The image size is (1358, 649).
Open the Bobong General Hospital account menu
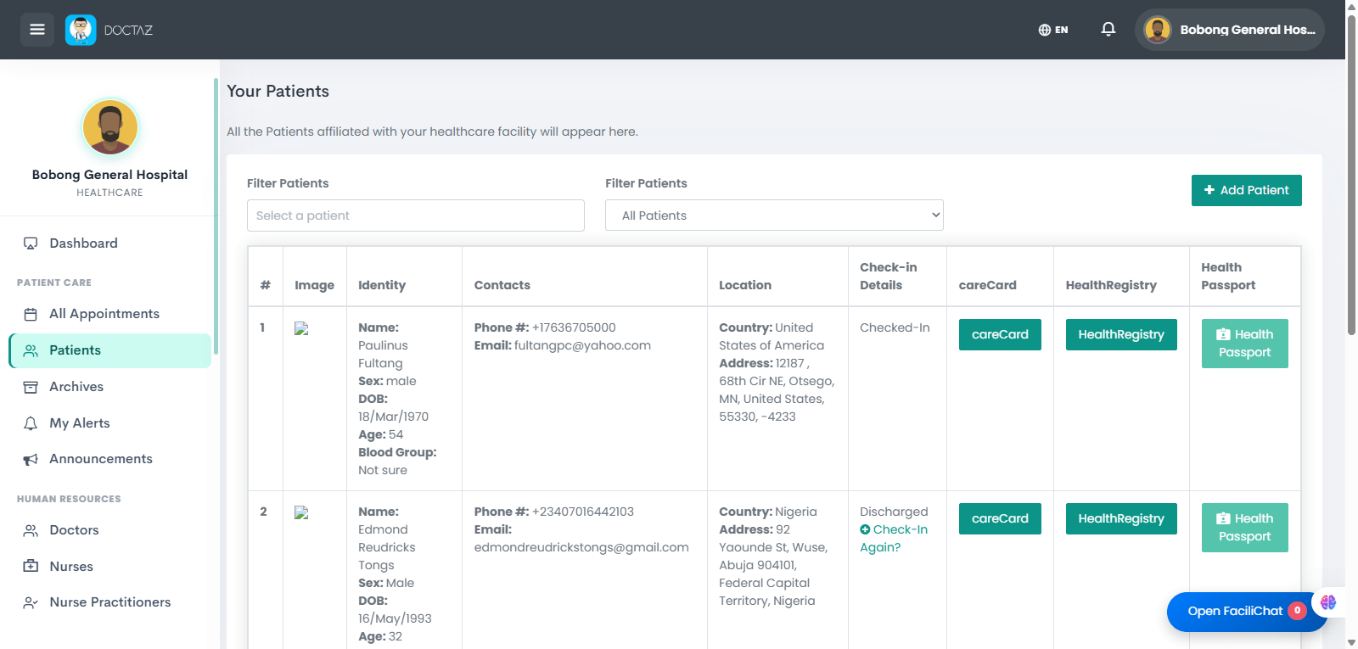tap(1229, 30)
